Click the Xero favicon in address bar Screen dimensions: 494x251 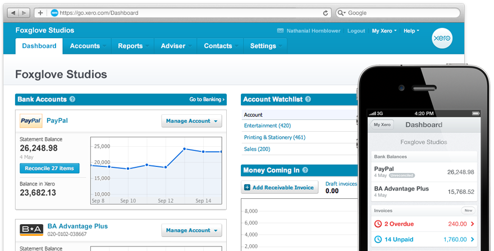coord(54,13)
